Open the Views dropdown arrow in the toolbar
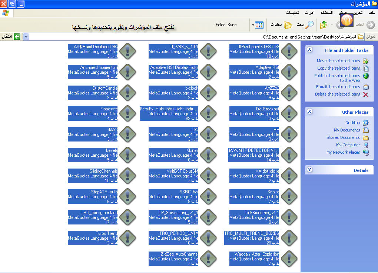Image resolution: width=378 pixels, height=273 pixels. (253, 25)
